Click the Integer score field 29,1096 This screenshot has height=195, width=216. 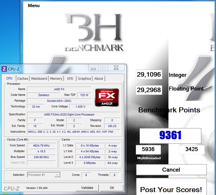(x=149, y=74)
